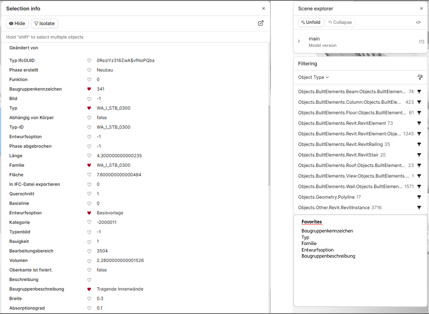Screen dimensions: 429x314
Task: Close the Scene explorer panel
Action: 421,9
